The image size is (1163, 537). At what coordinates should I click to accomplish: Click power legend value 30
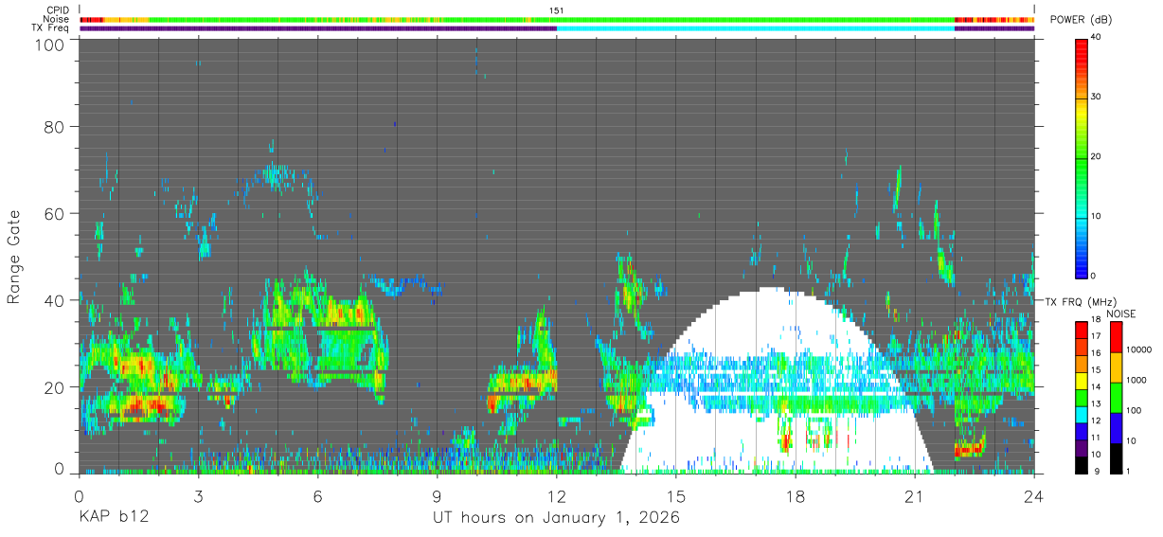(1098, 97)
